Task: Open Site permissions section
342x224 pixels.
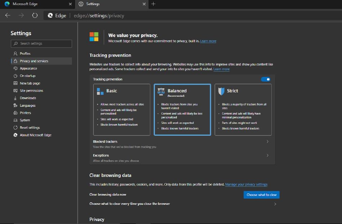Action: [x=41, y=91]
